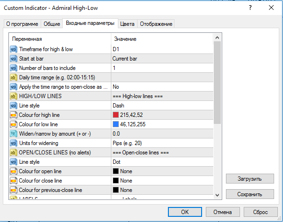This screenshot has width=283, height=222.
Task: Click the colour icon beside Colour for previous-close line
Action: [14, 190]
